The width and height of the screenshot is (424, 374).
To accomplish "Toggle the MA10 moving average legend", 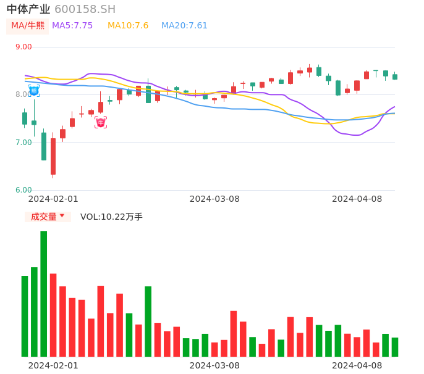I will tap(128, 26).
